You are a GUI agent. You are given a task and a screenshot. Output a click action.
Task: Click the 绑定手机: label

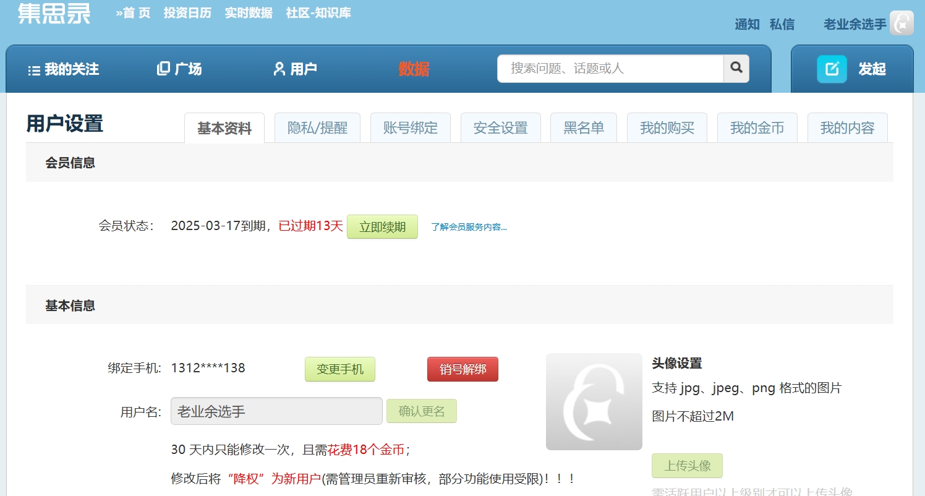coord(135,369)
